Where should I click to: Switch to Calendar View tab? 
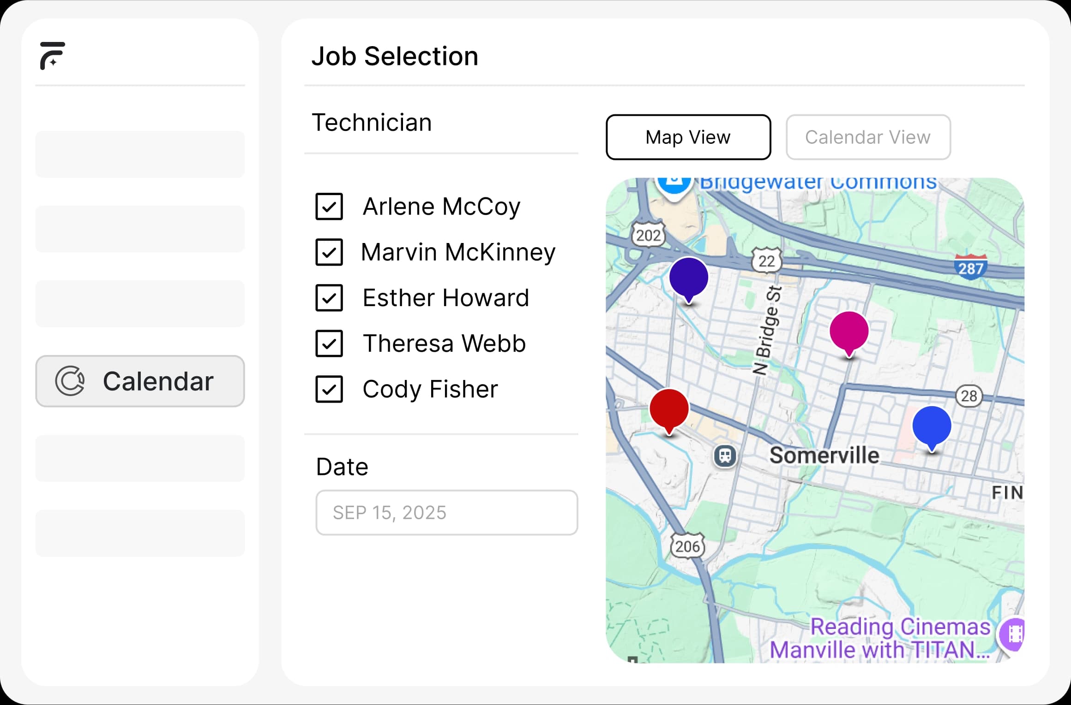coord(868,137)
